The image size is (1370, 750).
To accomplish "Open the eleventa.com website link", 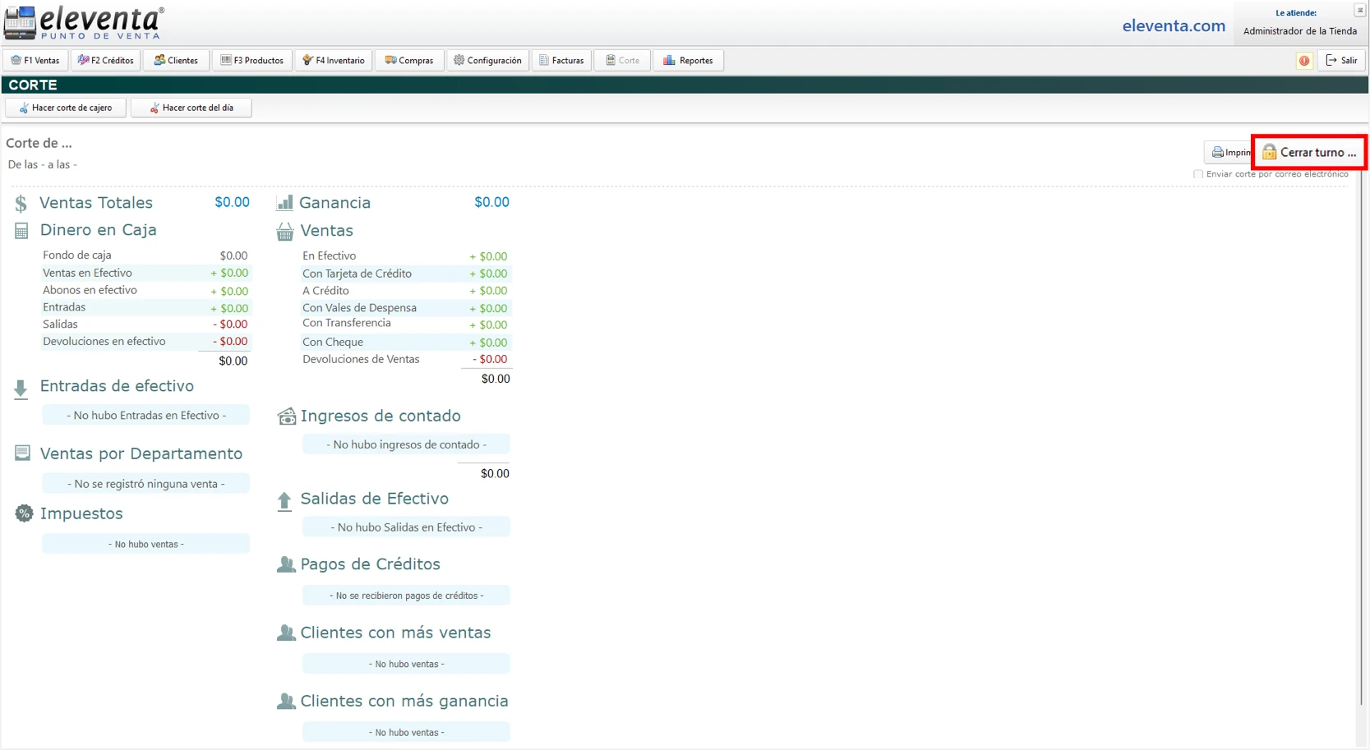I will [x=1173, y=26].
